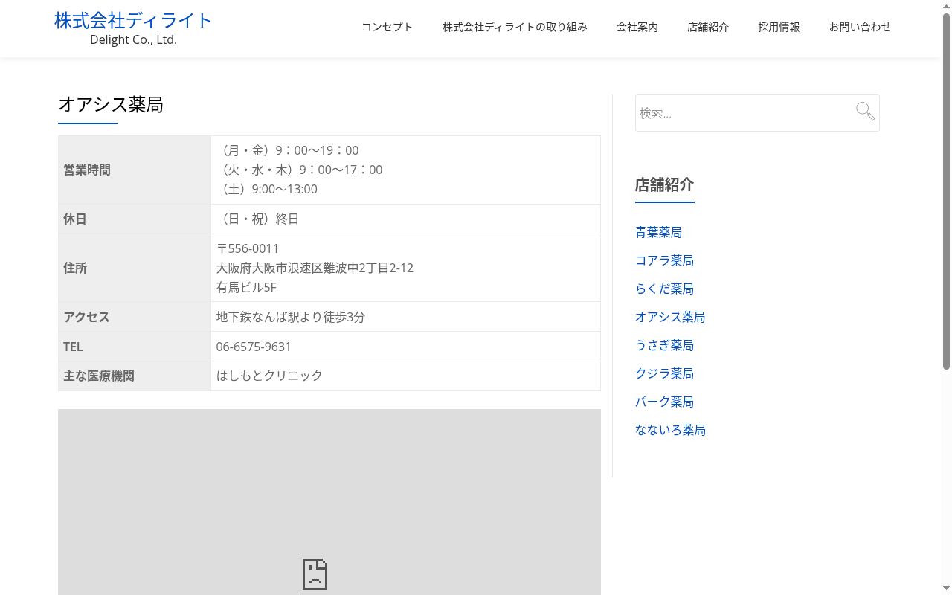Click the はしもとクリニック cell text
952x595 pixels.
point(269,376)
